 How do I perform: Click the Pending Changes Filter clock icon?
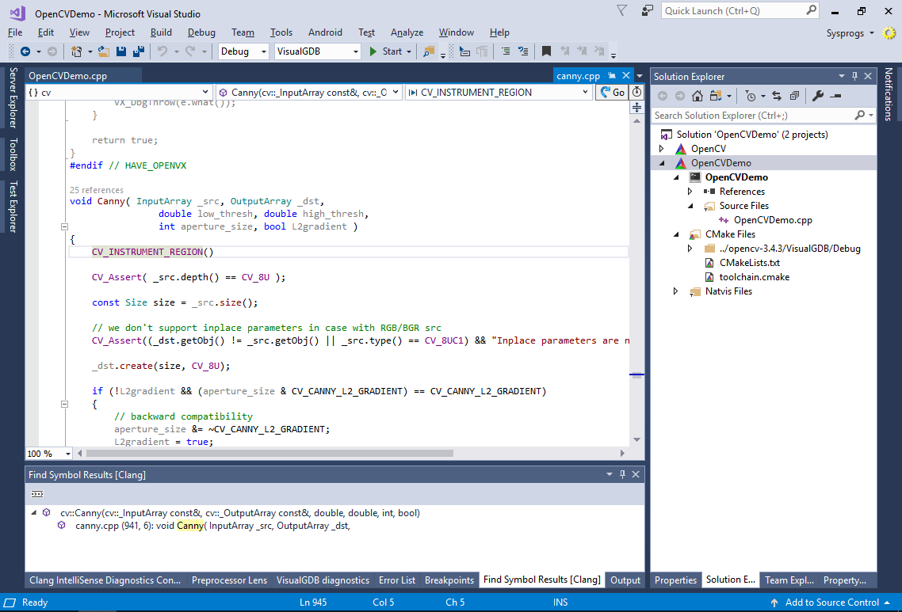point(751,96)
